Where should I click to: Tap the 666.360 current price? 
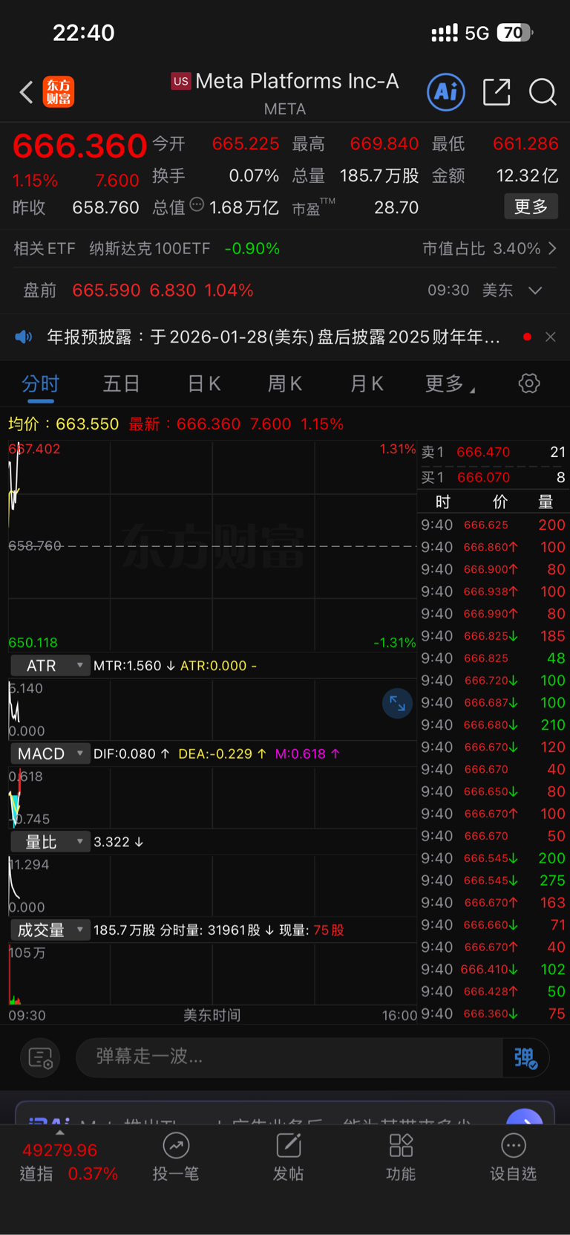(79, 146)
